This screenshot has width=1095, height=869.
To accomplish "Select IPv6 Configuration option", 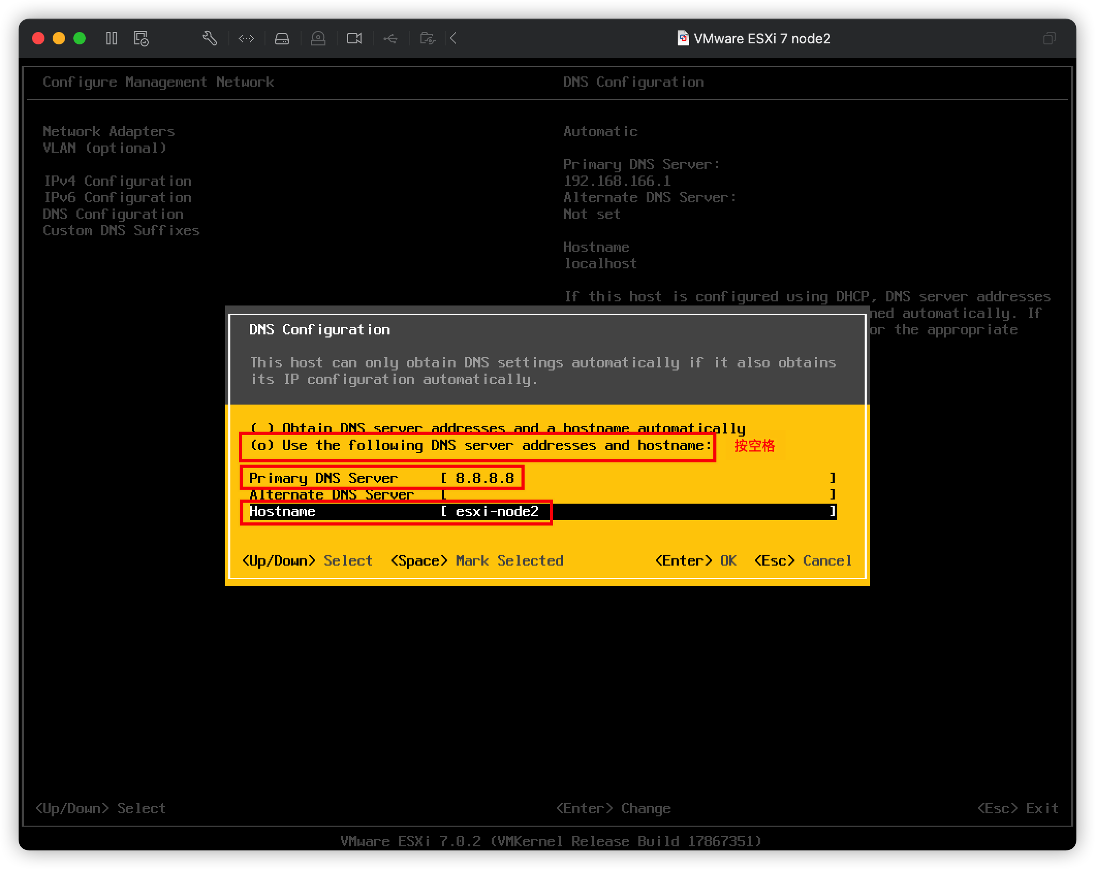I will point(117,197).
